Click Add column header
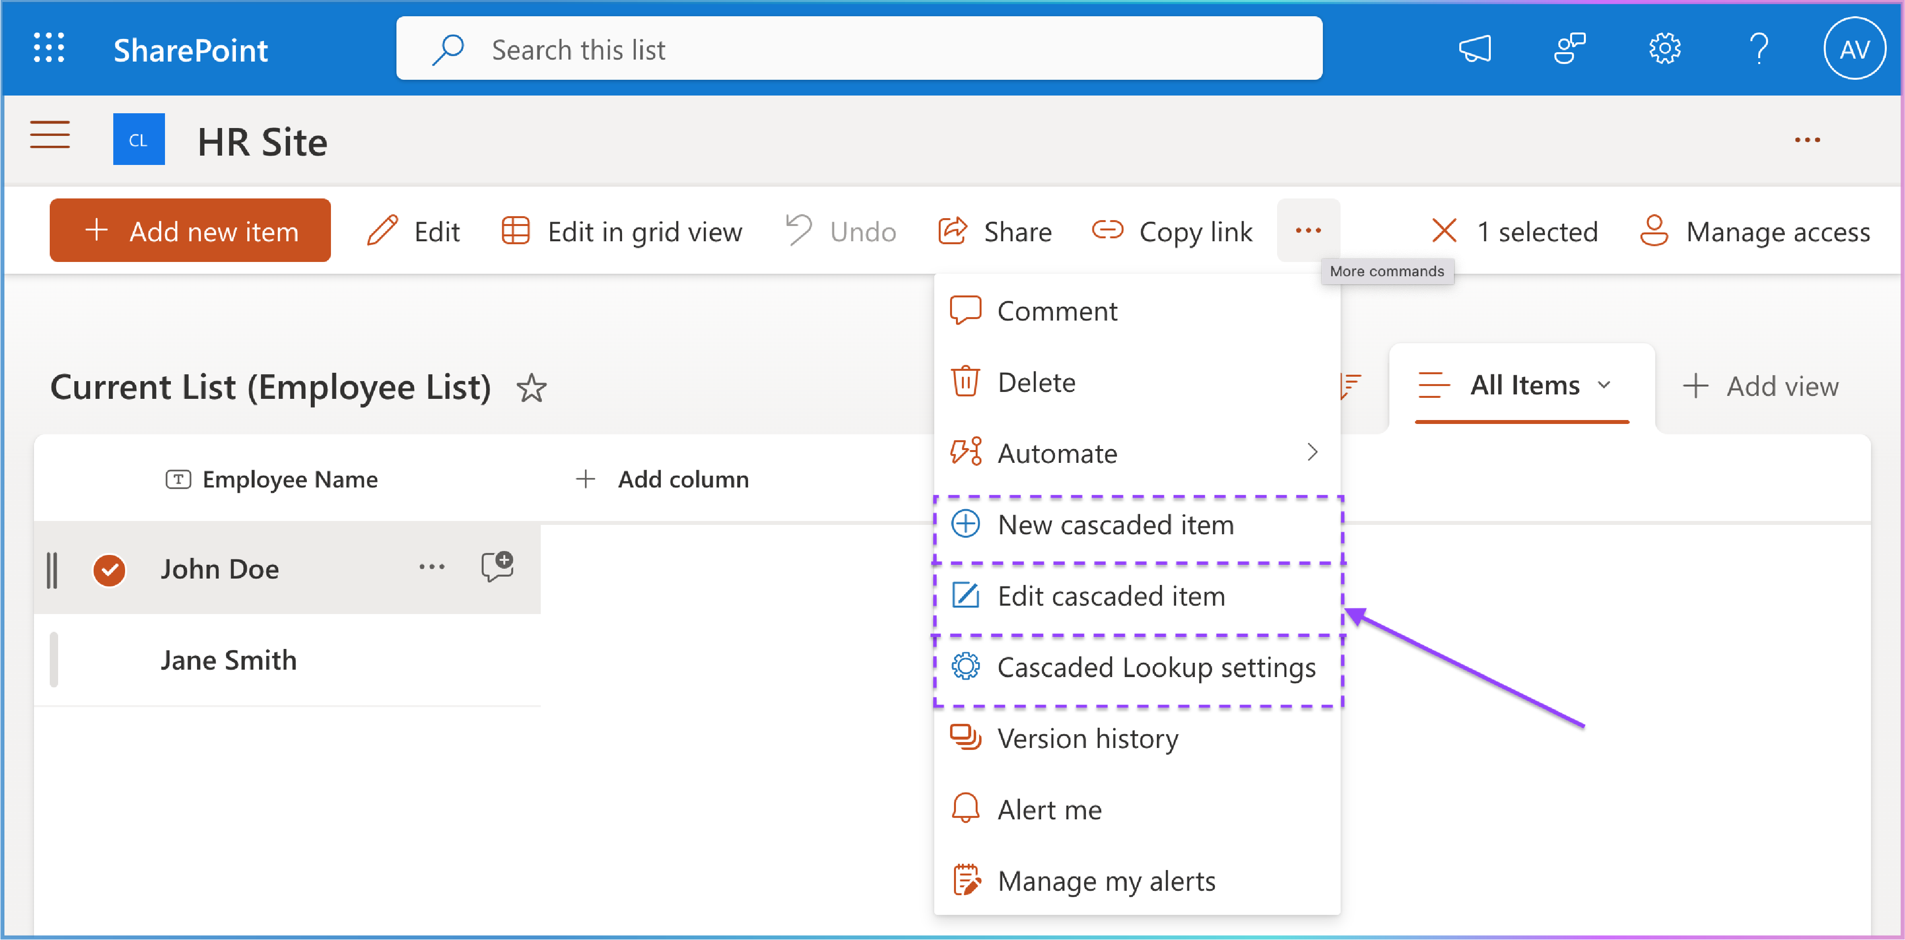Image resolution: width=1905 pixels, height=940 pixels. (x=662, y=480)
